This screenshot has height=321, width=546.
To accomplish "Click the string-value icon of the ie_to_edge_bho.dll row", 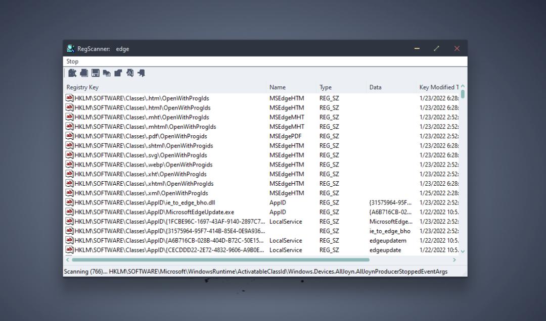I will [x=69, y=202].
